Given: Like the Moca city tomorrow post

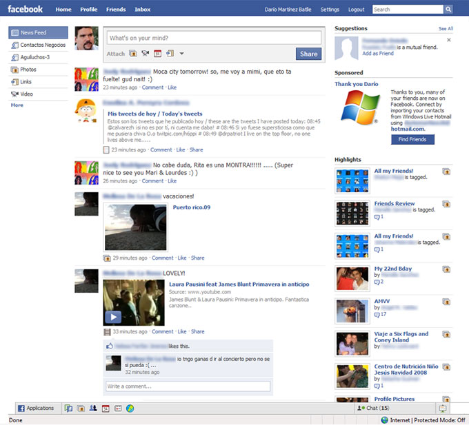Looking at the screenshot, I should (172, 87).
